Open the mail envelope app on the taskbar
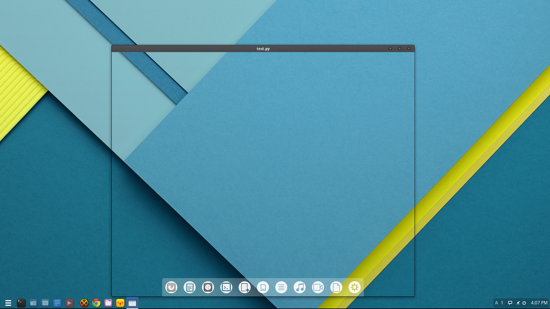 (45, 303)
